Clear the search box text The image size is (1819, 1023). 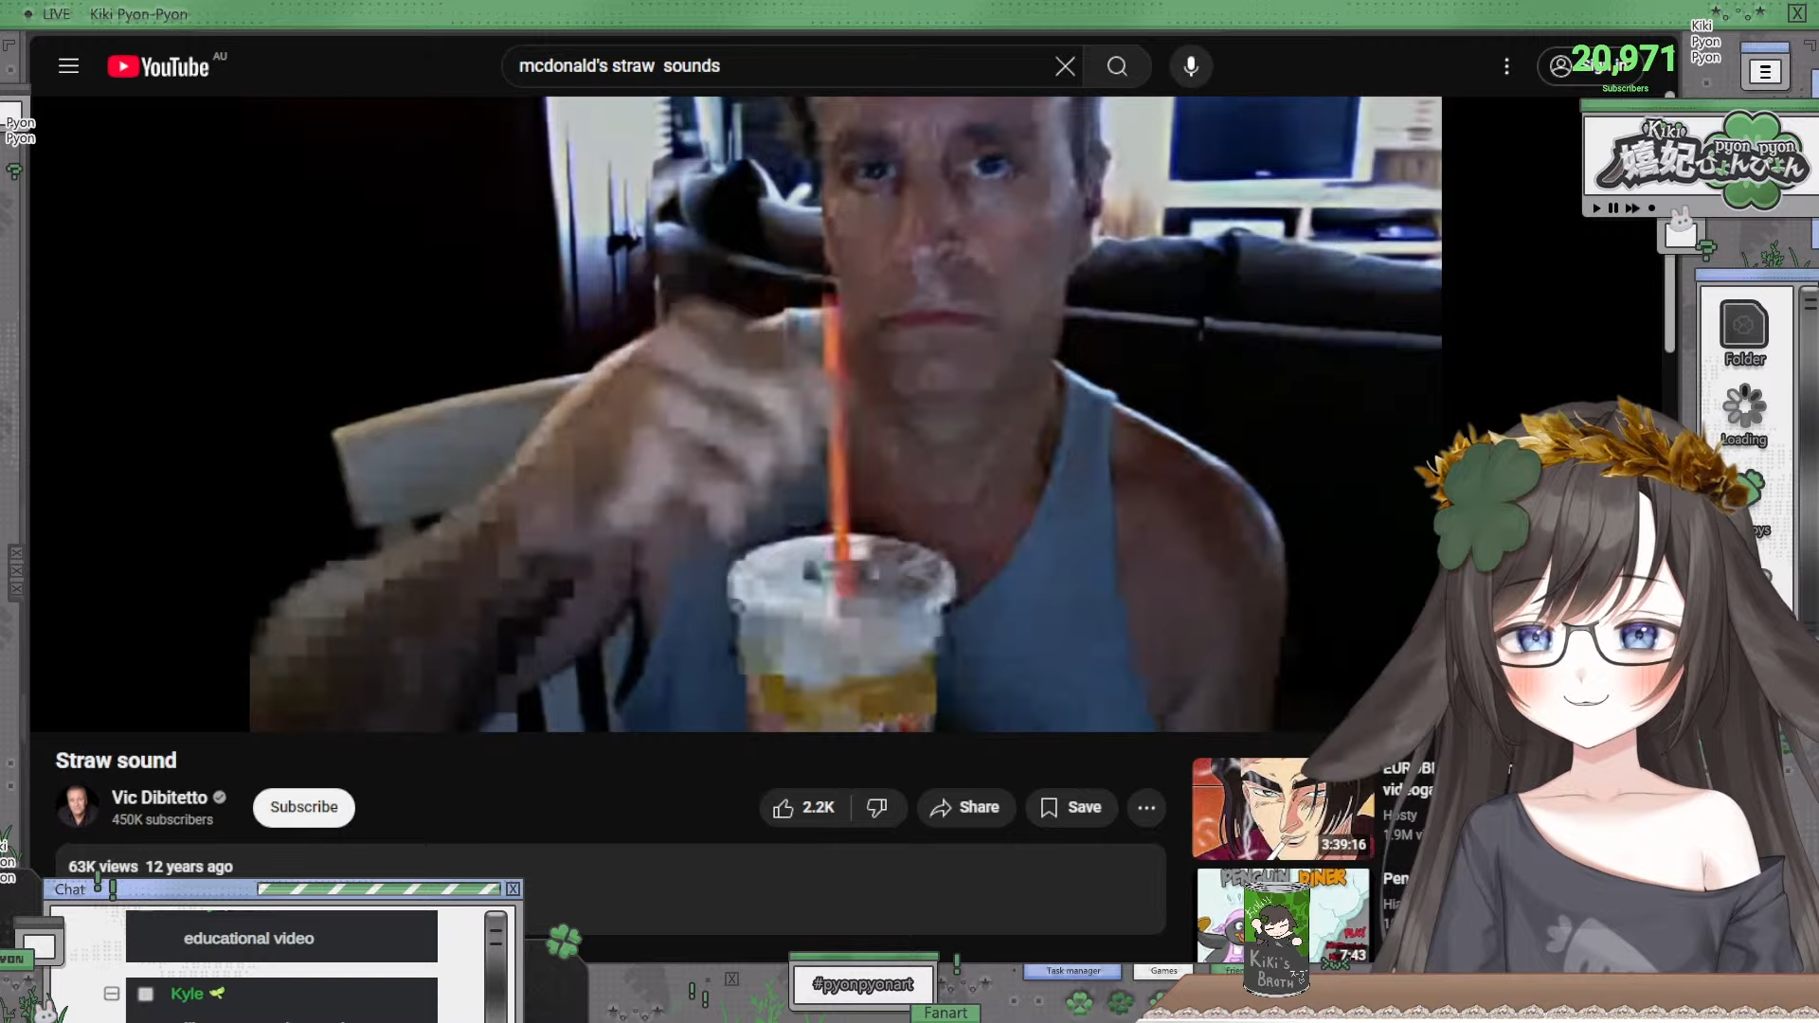(1065, 66)
